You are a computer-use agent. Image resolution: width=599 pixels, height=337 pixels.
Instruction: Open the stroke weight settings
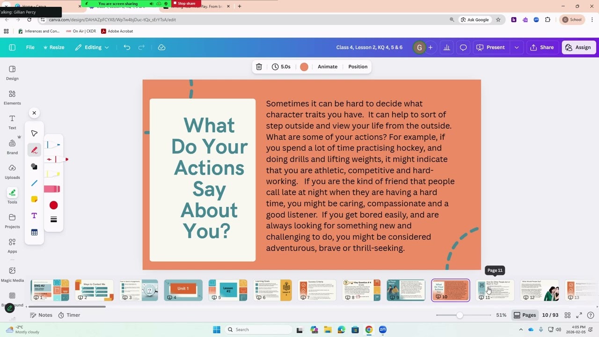tap(53, 220)
